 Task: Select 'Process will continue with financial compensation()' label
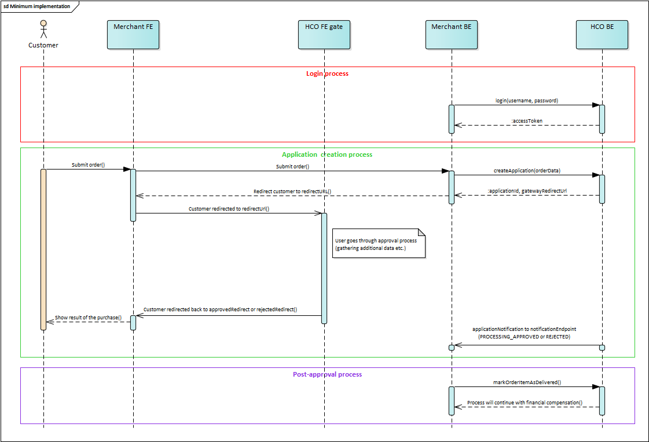(525, 402)
